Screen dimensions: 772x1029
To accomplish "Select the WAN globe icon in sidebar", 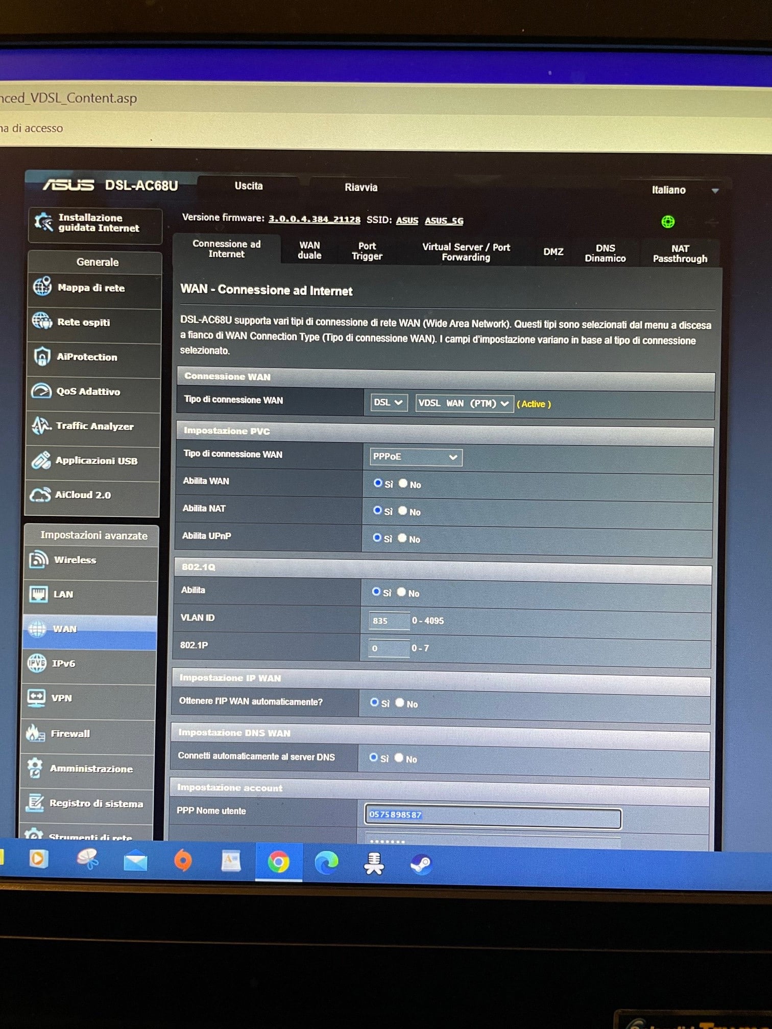I will pos(37,629).
